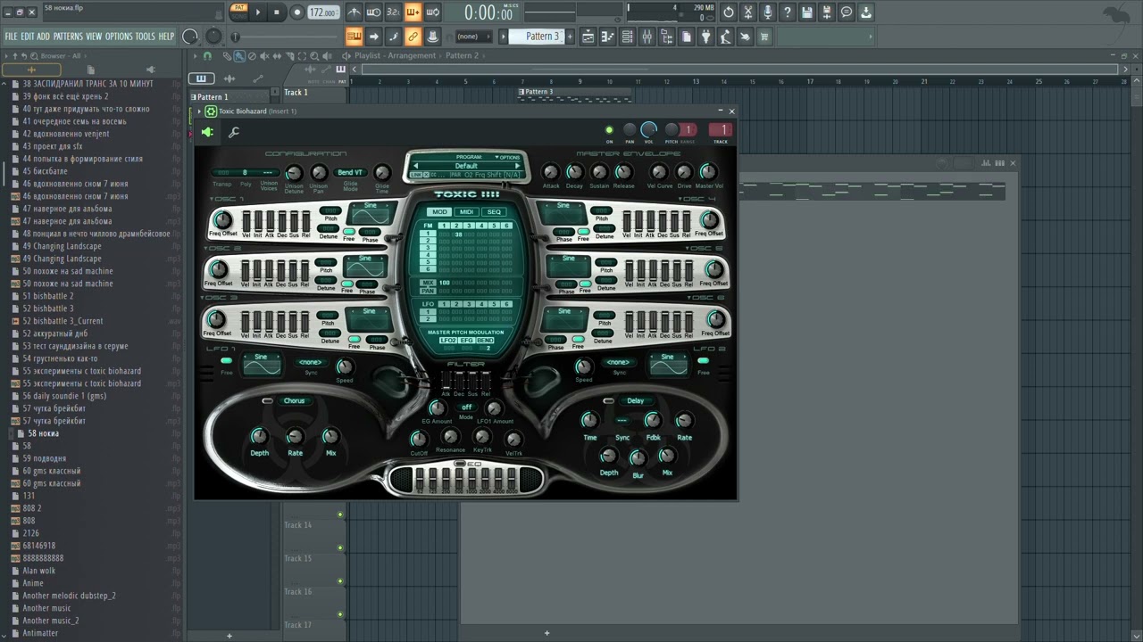Viewport: 1143px width, 642px height.
Task: Click the BEND pitch modulation button
Action: pyautogui.click(x=486, y=340)
